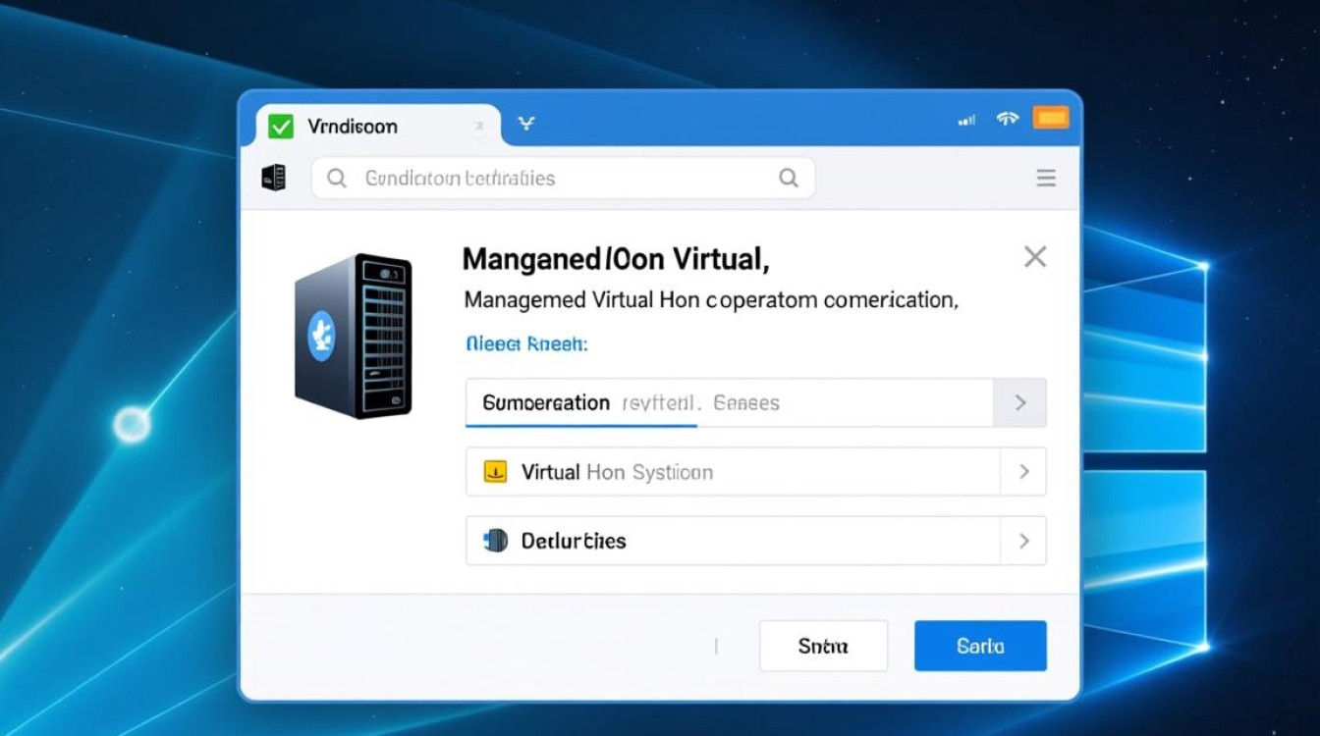Click the signal strength bars icon
The image size is (1320, 736).
pyautogui.click(x=966, y=120)
